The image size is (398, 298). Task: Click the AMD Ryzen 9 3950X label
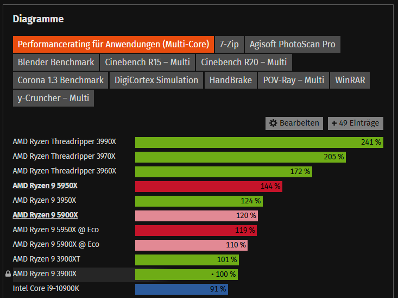pyautogui.click(x=45, y=200)
